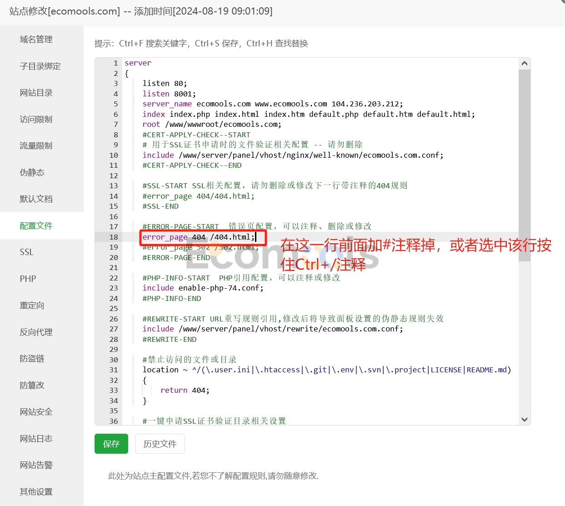
Task: Click the 'index index.php' directive line
Action: [309, 114]
